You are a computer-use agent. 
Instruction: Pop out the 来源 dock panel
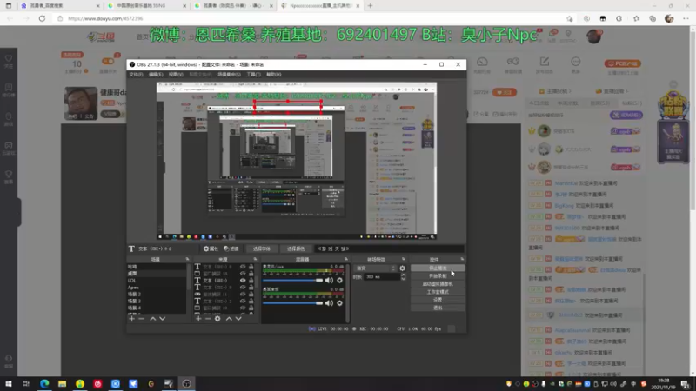pos(255,259)
